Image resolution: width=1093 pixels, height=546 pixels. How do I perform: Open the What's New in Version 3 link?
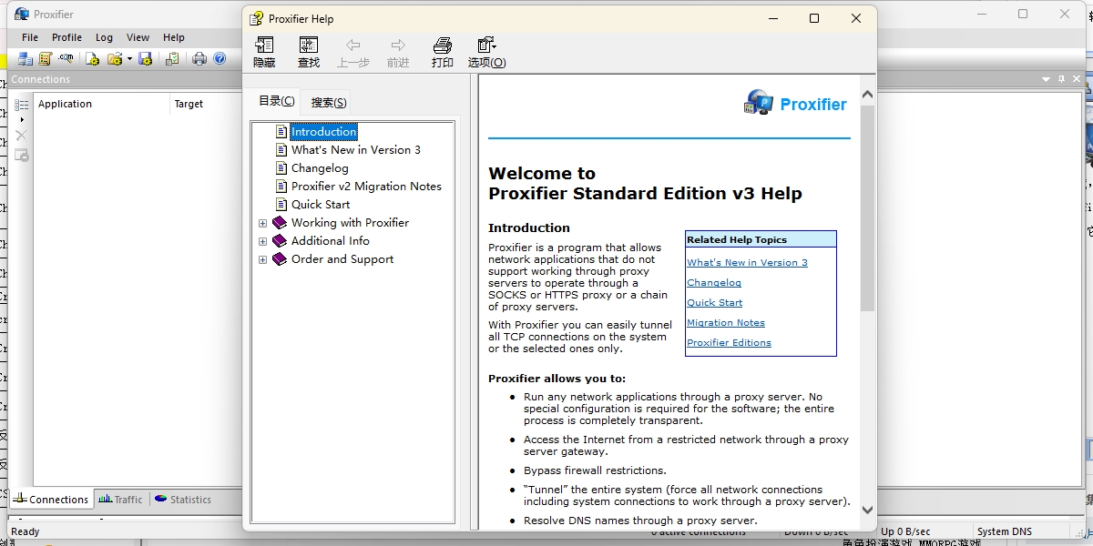(747, 263)
